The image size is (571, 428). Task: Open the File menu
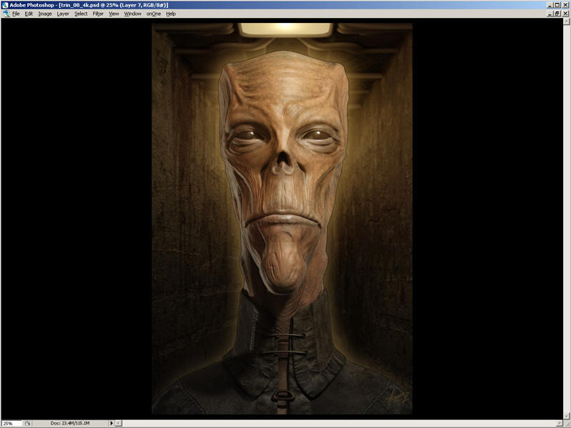tap(16, 14)
